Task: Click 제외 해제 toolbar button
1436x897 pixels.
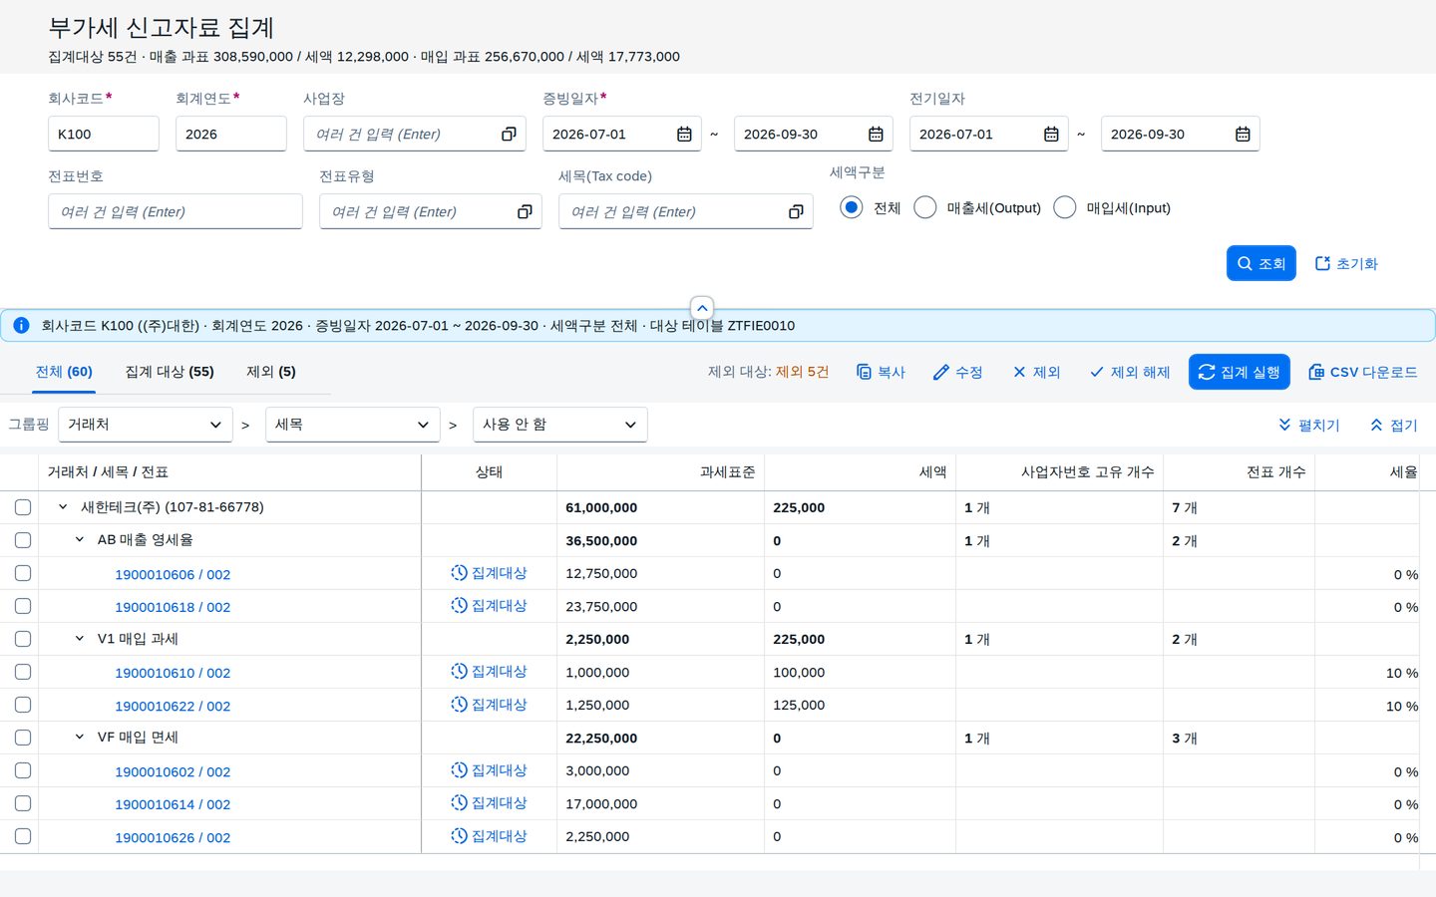Action: pos(1130,372)
